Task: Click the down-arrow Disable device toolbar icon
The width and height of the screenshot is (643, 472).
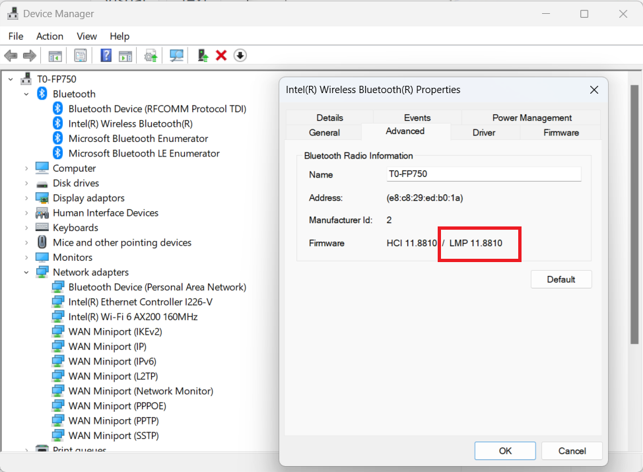Action: (240, 55)
